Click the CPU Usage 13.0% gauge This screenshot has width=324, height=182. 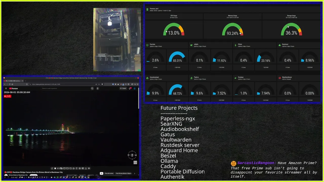click(x=174, y=29)
